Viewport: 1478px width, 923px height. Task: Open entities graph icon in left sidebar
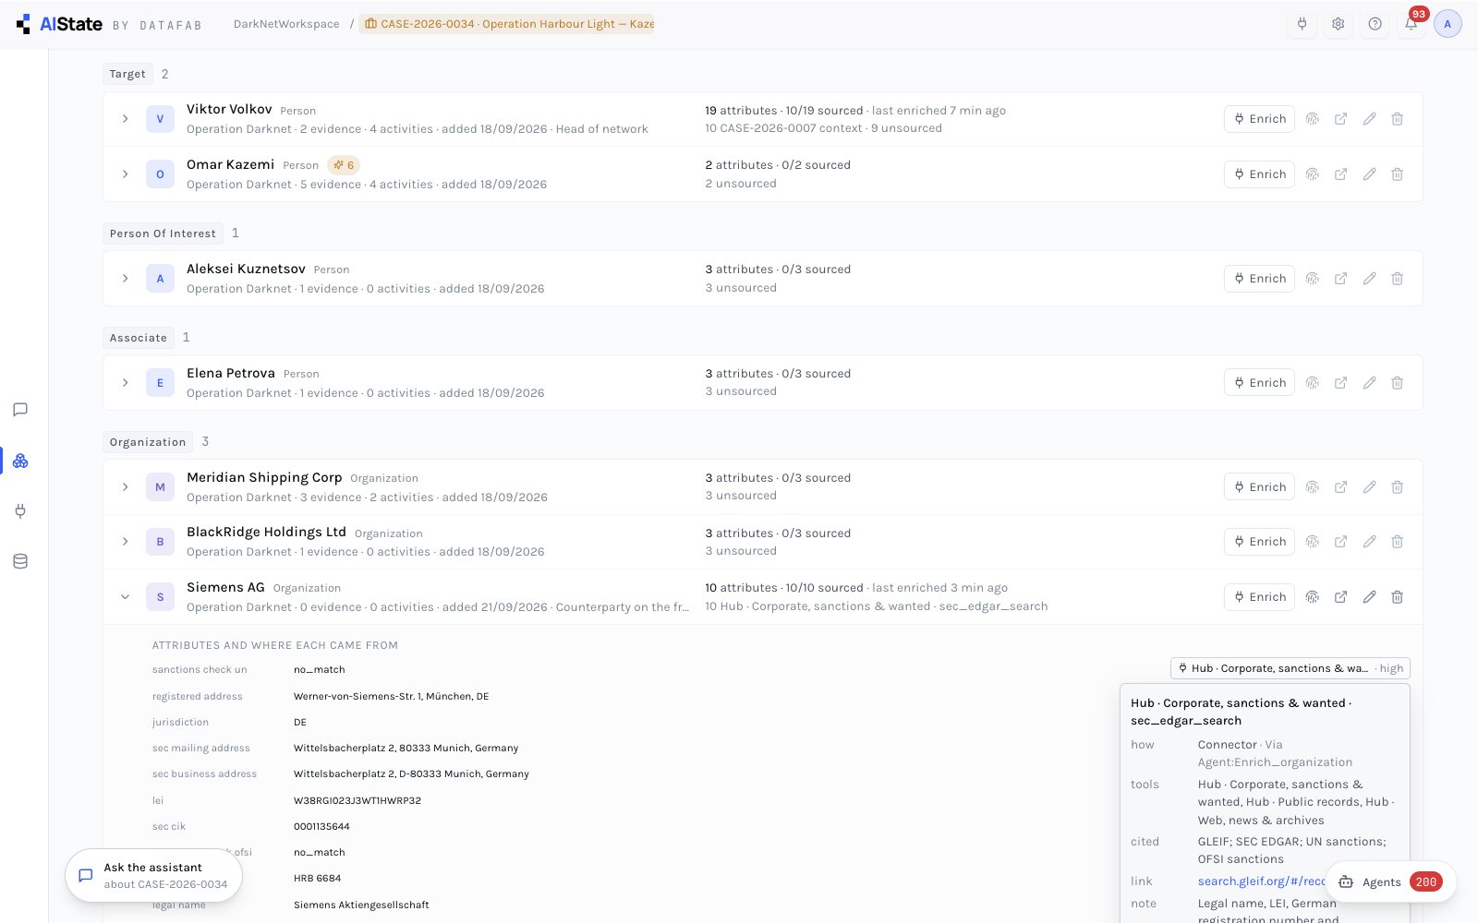[x=20, y=461]
